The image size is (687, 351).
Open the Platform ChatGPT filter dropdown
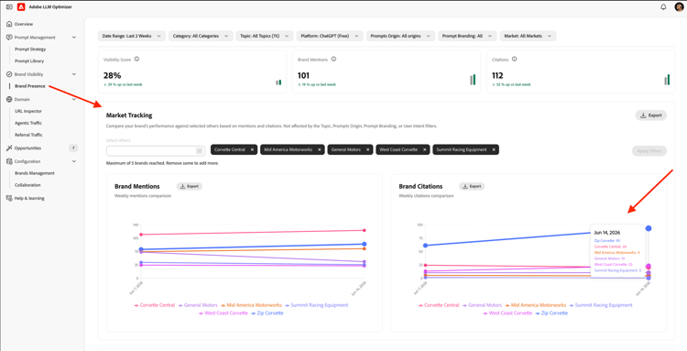coord(330,36)
